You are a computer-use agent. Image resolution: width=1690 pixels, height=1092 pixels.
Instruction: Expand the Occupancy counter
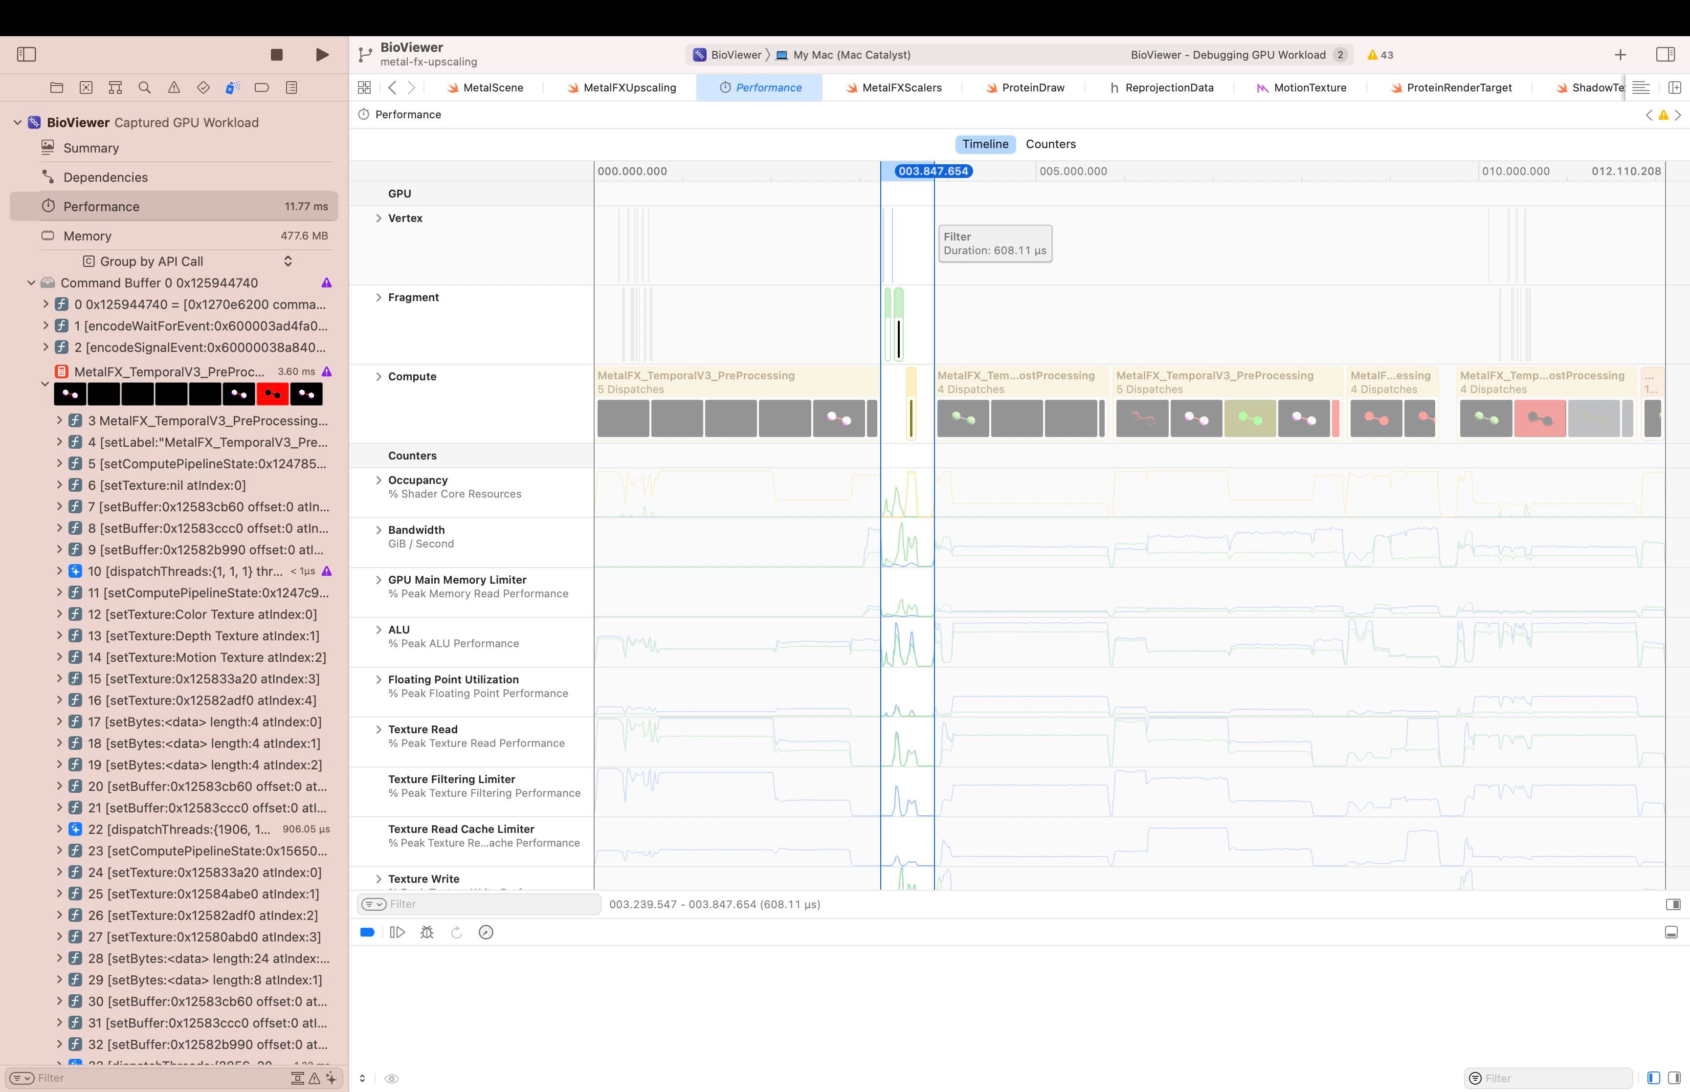point(378,480)
